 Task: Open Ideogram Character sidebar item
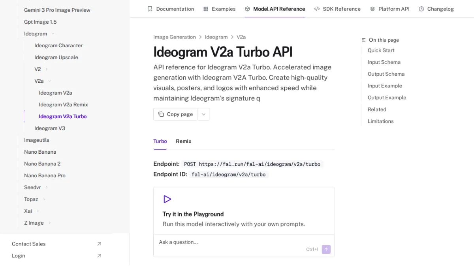pos(58,46)
